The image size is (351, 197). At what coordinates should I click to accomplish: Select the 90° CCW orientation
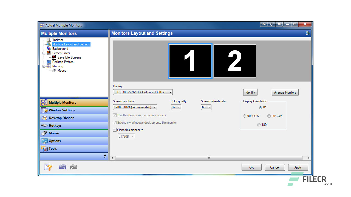click(x=245, y=116)
